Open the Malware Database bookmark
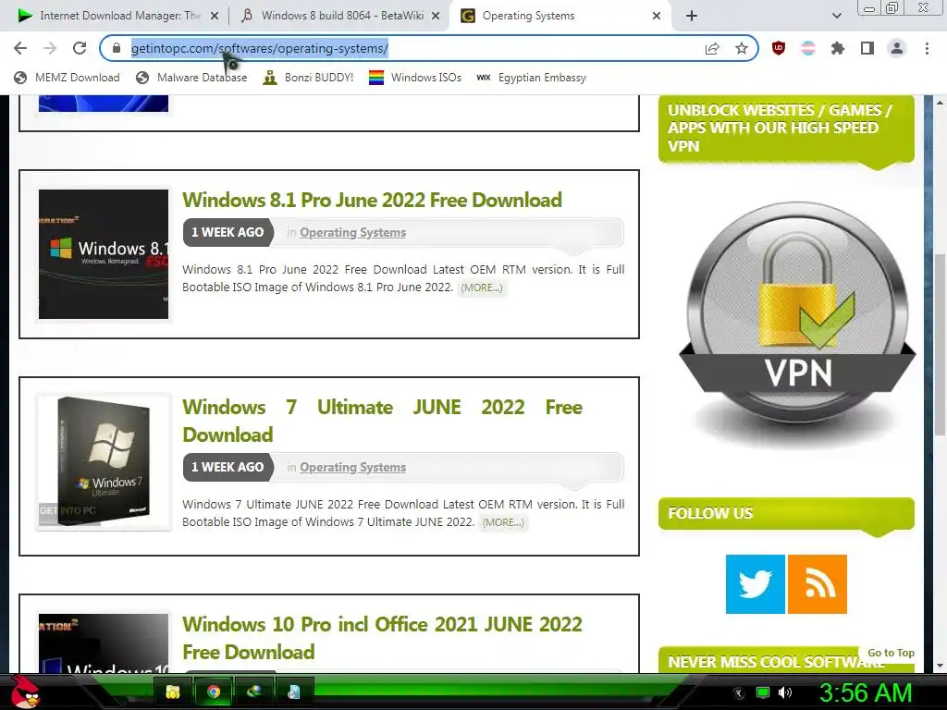Viewport: 947px width, 710px height. pyautogui.click(x=192, y=78)
